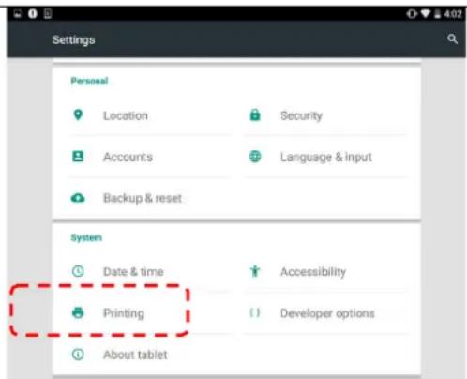Viewport: 467px width, 379px height.
Task: Open Language & input settings
Action: point(326,157)
